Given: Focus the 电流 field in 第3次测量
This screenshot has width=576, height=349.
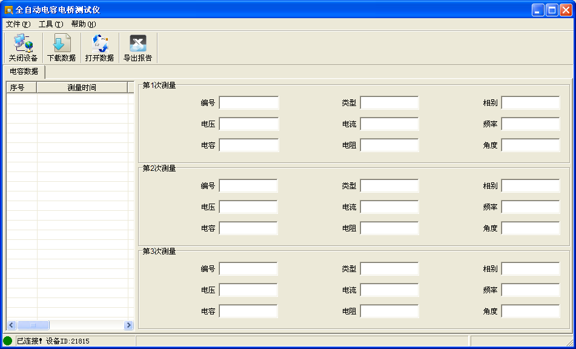Looking at the screenshot, I should coord(389,290).
